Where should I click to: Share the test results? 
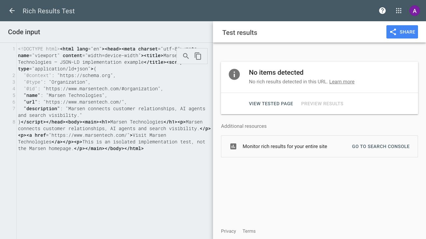(x=402, y=32)
